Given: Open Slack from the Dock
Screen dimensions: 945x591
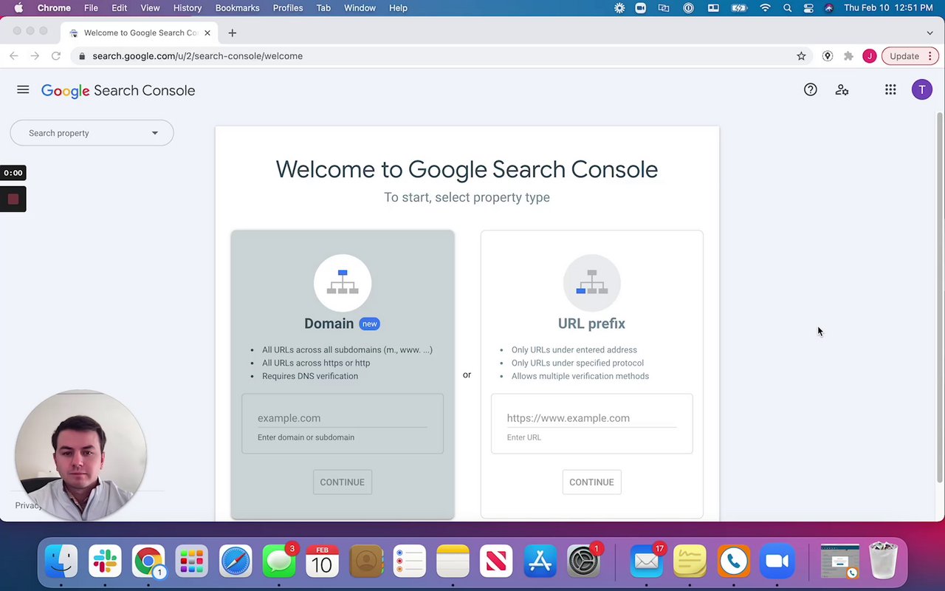Looking at the screenshot, I should coord(105,562).
